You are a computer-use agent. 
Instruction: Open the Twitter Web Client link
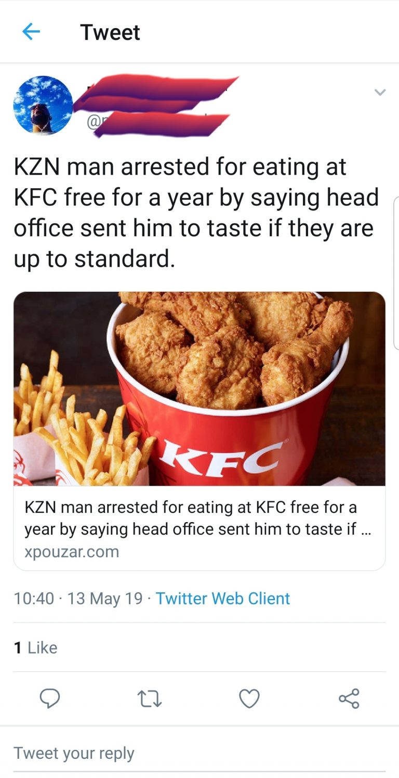click(x=223, y=598)
